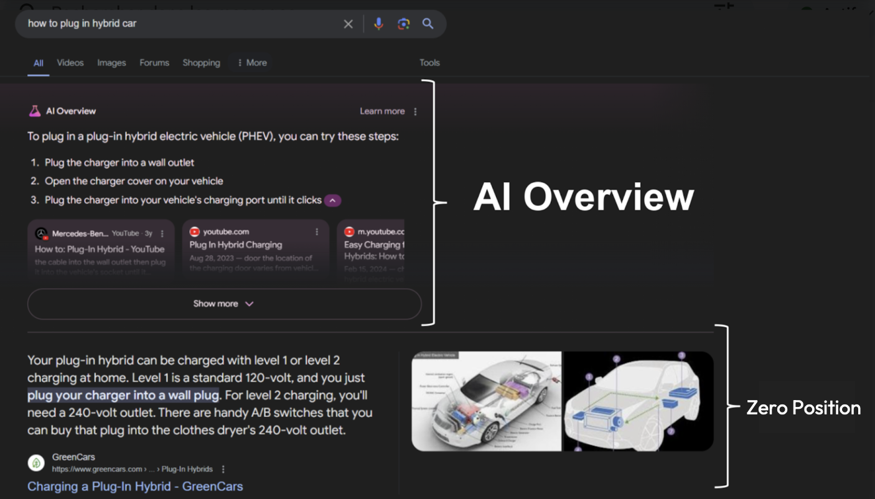Open Google Lens image search icon

tap(404, 24)
